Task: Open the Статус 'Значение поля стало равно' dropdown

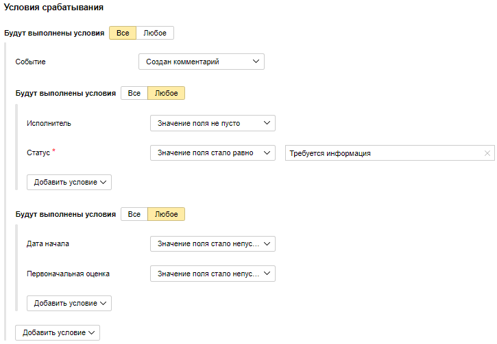Action: pyautogui.click(x=213, y=153)
